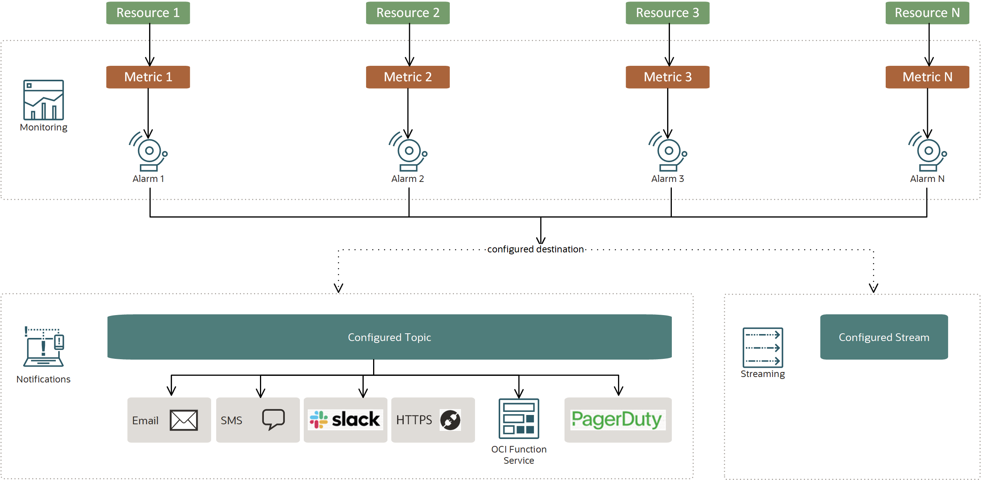The height and width of the screenshot is (480, 981).
Task: Select the PagerDuty logo tile
Action: (x=618, y=420)
